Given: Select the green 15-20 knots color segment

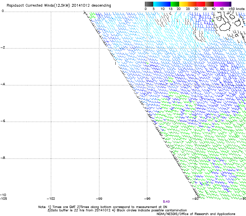Looking at the screenshot, I should pyautogui.click(x=175, y=4).
